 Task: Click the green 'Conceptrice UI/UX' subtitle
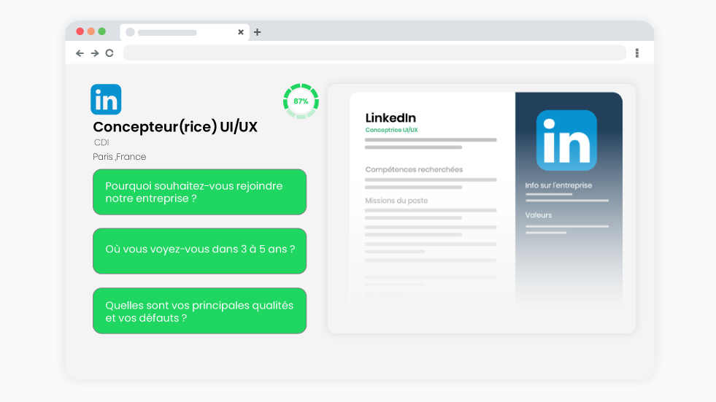(x=391, y=130)
